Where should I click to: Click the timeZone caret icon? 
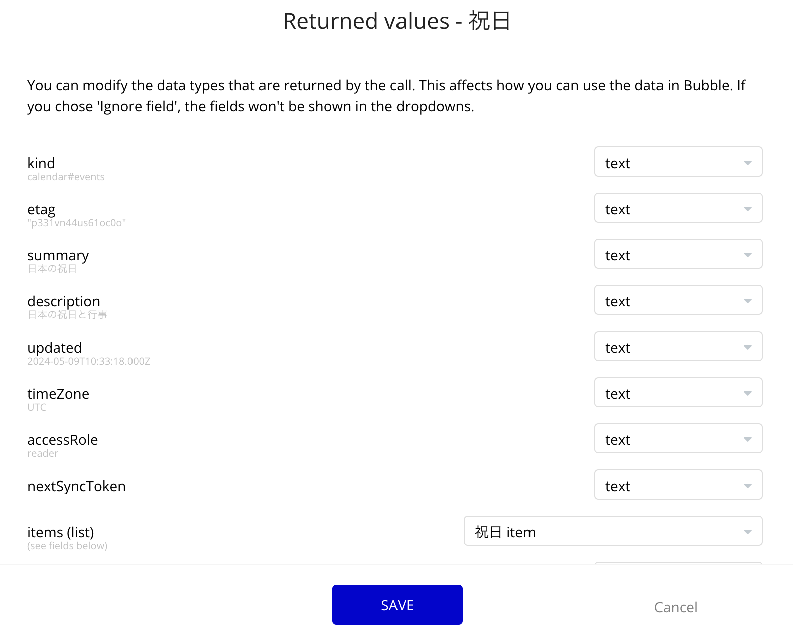tap(747, 393)
